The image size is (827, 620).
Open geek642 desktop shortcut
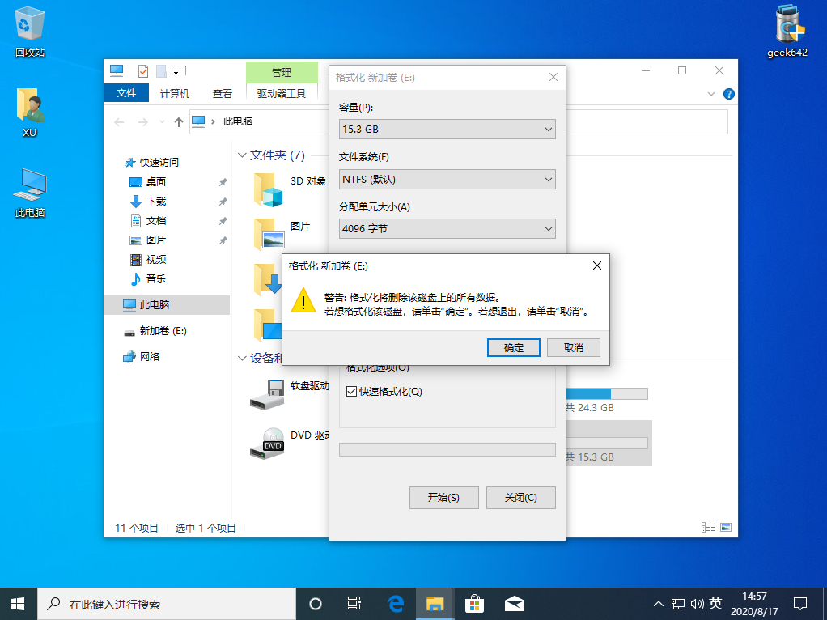tap(788, 31)
